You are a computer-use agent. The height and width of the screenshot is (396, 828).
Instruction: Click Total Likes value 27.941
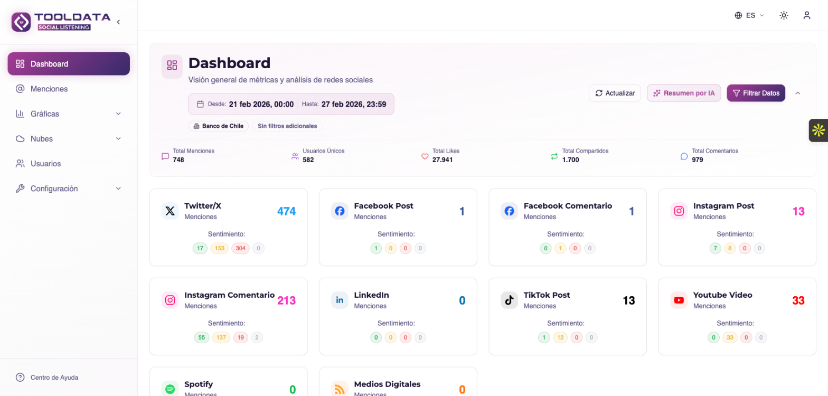[443, 160]
